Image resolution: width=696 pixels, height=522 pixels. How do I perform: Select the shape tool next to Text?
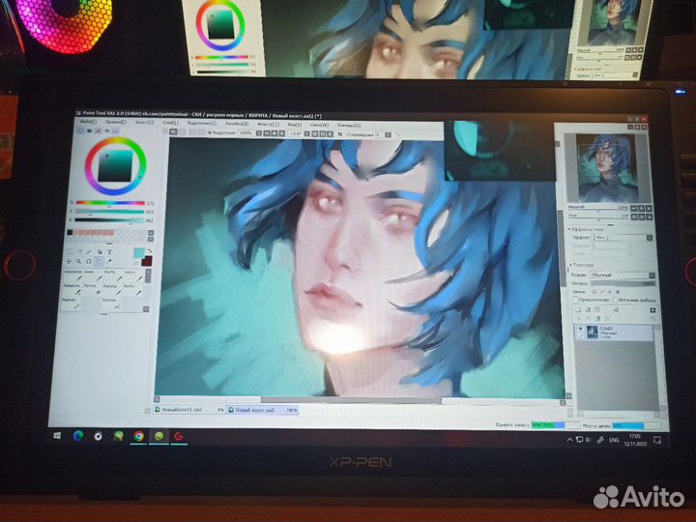point(100,252)
